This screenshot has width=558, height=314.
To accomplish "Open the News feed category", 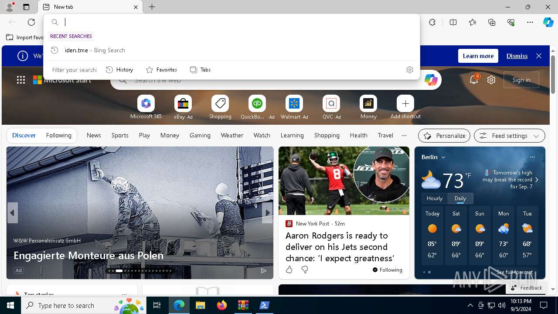I will pos(94,136).
